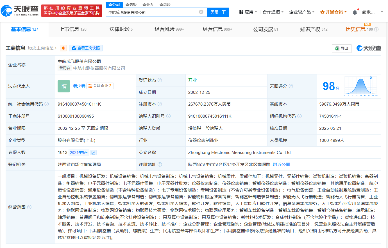Open the 附近公司 link
Screen dimensions: 388x248
click(x=281, y=165)
